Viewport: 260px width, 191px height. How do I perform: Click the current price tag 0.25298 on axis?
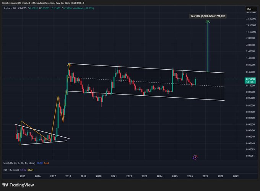coord(250,80)
